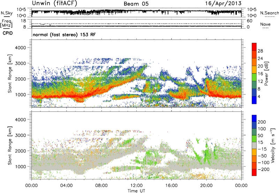Click the 4000 tick in the velocity panel
The image size is (279, 193).
click(x=21, y=119)
